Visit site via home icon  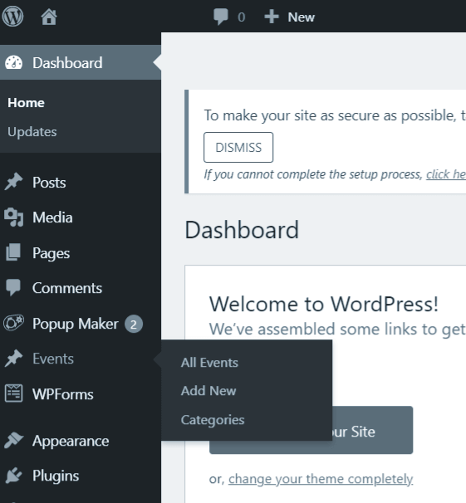click(x=49, y=17)
